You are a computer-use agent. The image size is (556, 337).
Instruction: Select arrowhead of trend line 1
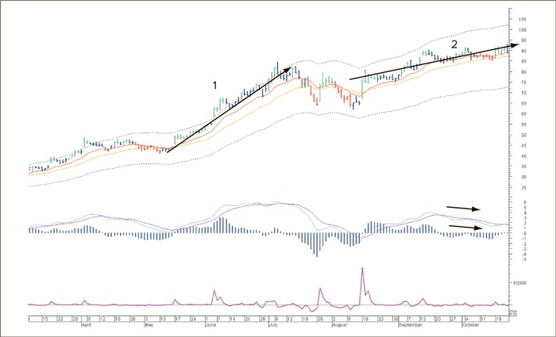click(288, 71)
